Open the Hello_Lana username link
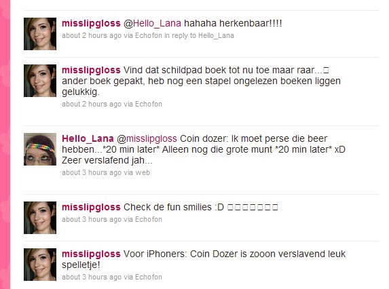Viewport: 389px width, 289px height. click(88, 138)
